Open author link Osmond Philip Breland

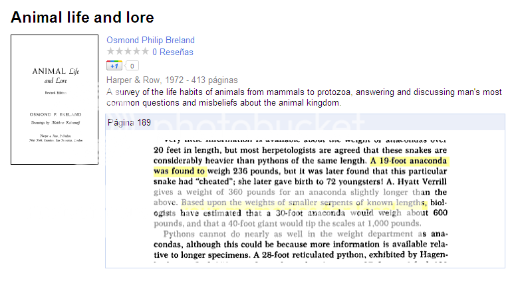point(150,41)
